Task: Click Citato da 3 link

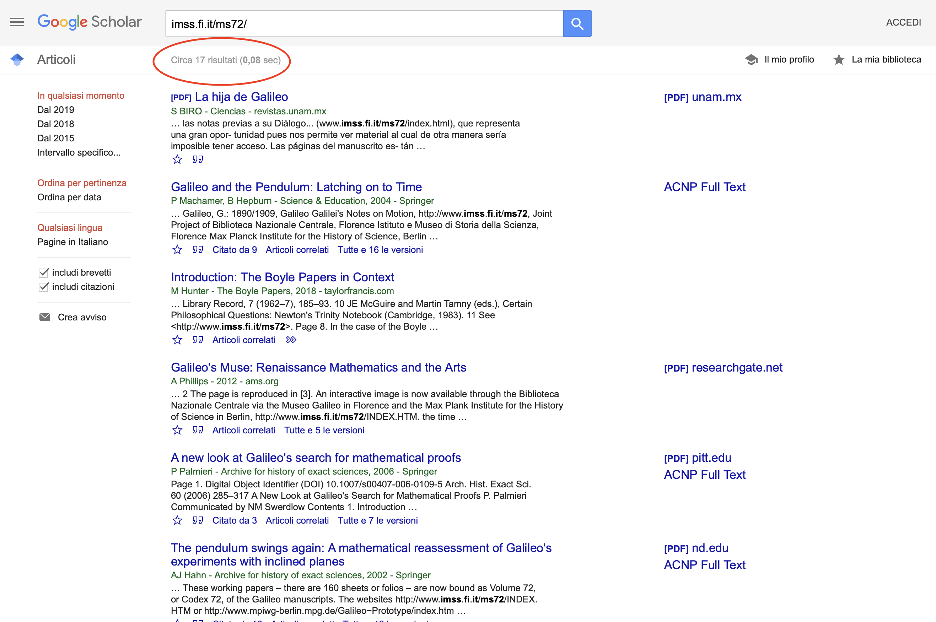Action: (x=235, y=520)
